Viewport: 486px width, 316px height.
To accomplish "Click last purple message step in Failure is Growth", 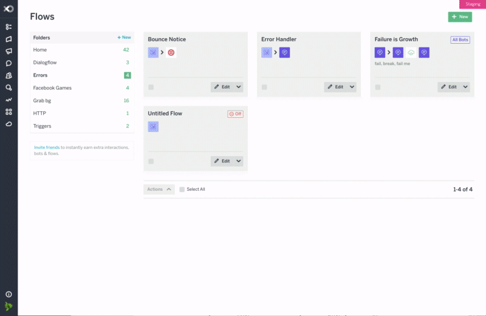I will coord(424,52).
